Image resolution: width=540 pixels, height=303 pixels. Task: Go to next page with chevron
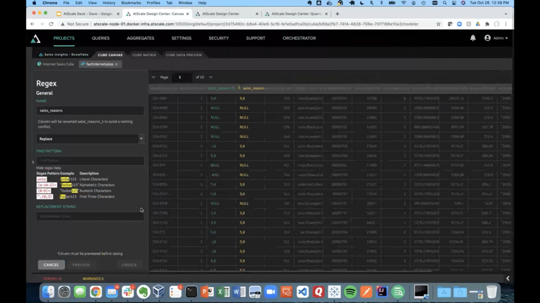click(211, 77)
